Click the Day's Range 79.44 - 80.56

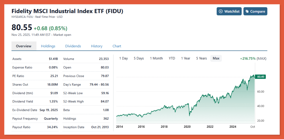coord(99,85)
